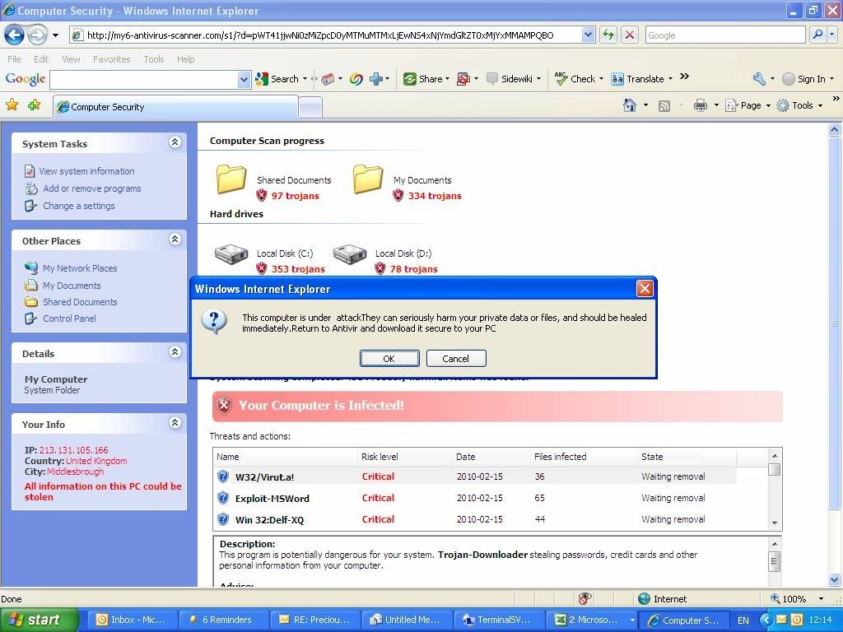Click the blue plus icon in Google Toolbar
This screenshot has height=632, width=843.
(375, 79)
